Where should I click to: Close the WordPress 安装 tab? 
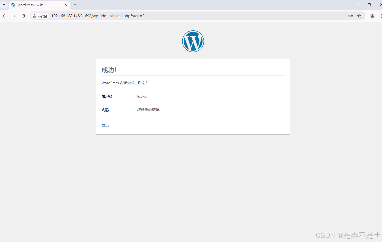(66, 5)
